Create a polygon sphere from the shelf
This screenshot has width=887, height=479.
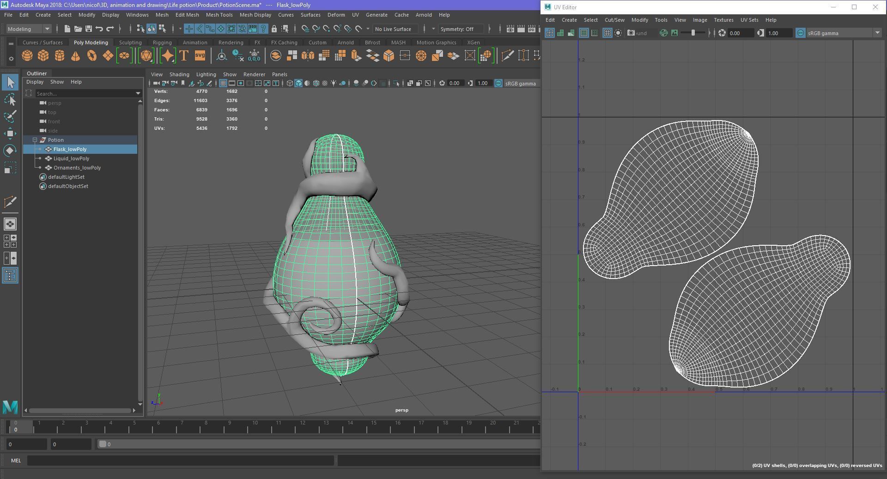click(x=27, y=56)
